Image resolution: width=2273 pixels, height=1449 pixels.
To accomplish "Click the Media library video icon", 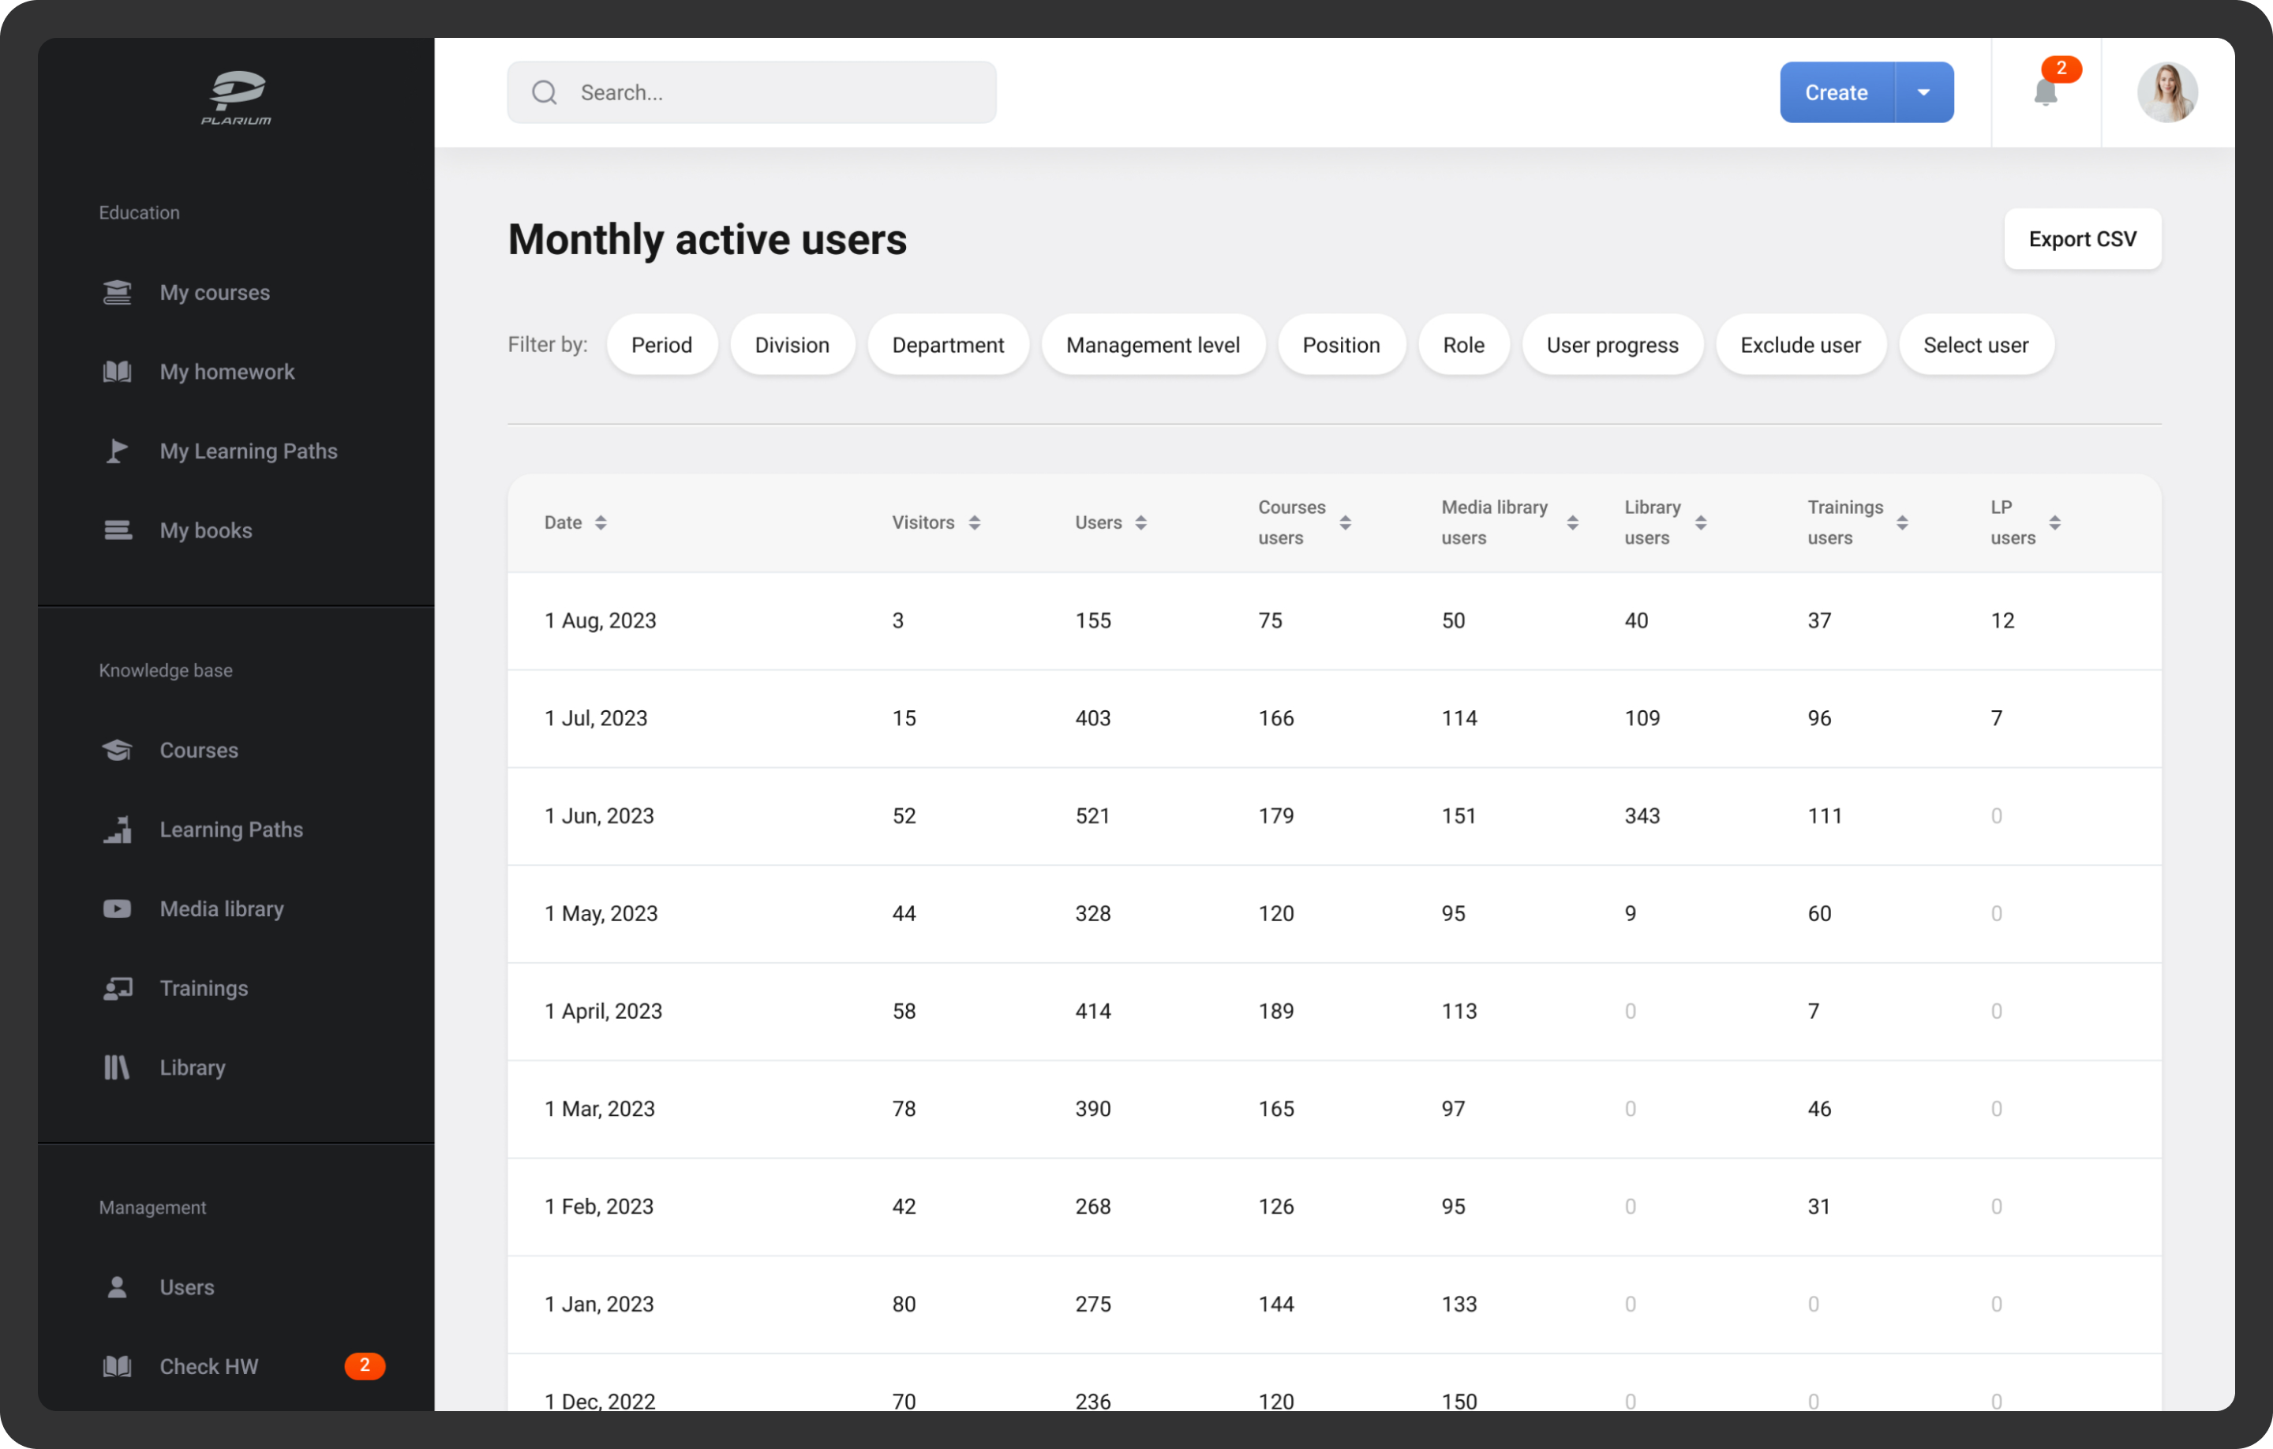I will pyautogui.click(x=117, y=909).
